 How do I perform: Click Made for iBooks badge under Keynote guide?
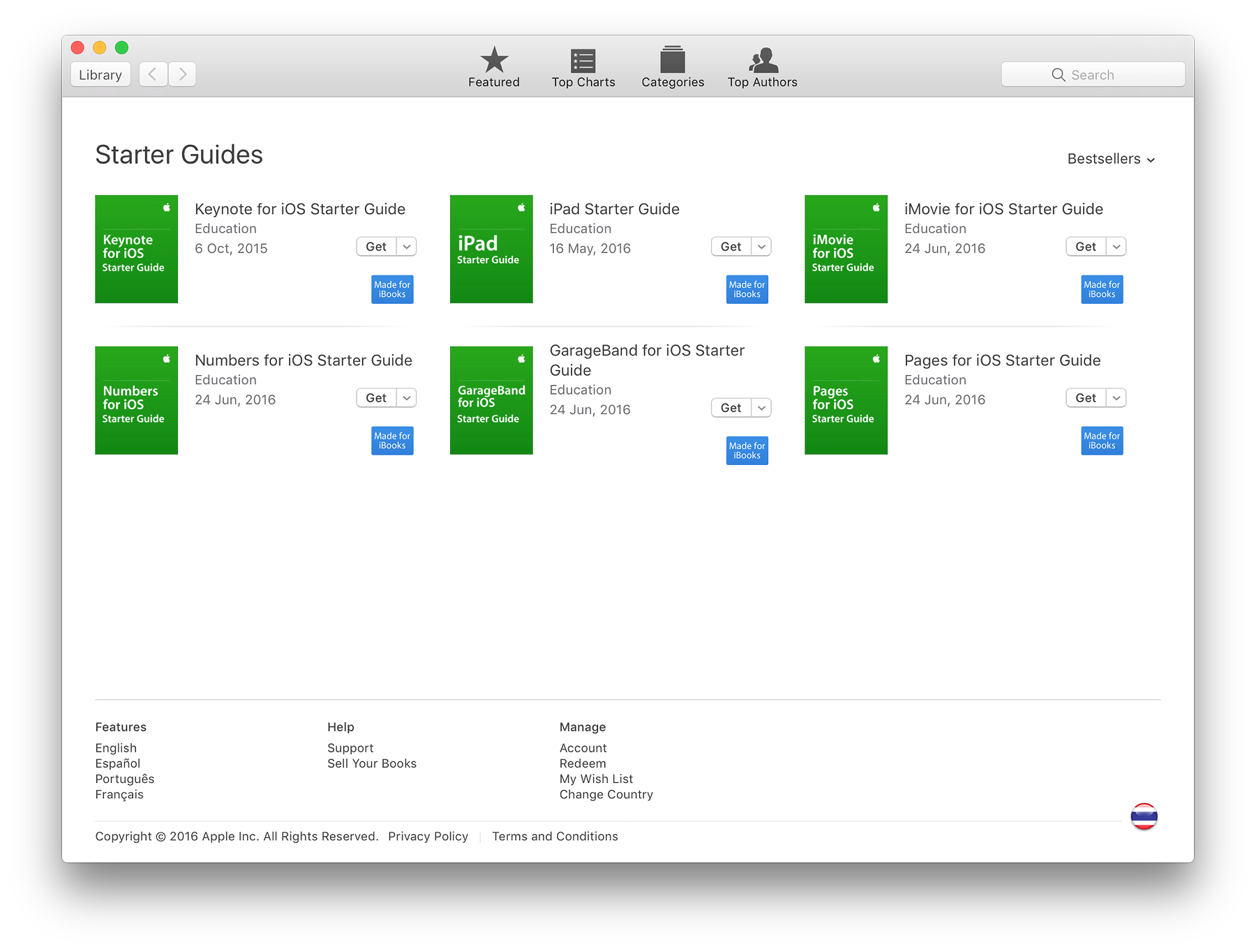click(x=392, y=289)
